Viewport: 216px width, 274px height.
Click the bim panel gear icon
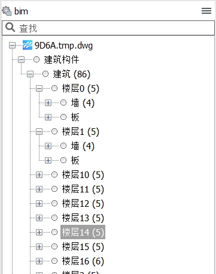(x=7, y=11)
